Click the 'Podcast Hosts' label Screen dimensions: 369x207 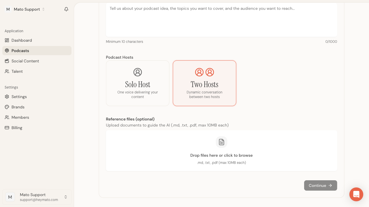point(120,57)
